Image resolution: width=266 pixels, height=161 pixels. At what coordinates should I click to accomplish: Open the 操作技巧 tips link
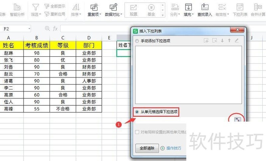(174, 148)
